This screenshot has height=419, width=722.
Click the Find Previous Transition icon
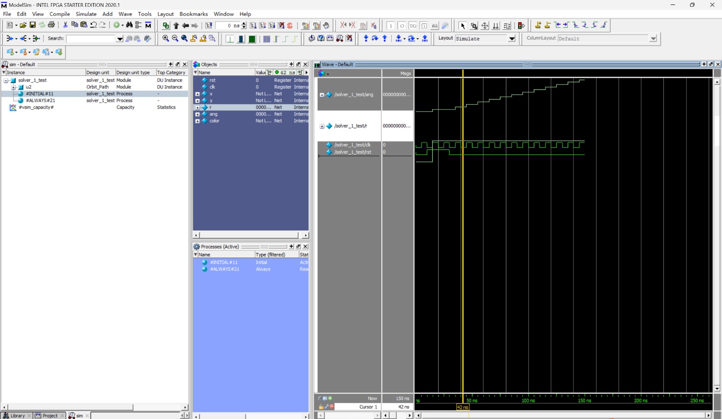tap(557, 25)
